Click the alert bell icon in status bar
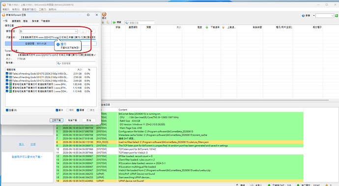339x186 pixels. coord(326,185)
